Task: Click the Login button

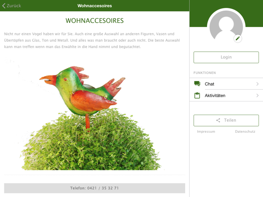Action: click(226, 57)
